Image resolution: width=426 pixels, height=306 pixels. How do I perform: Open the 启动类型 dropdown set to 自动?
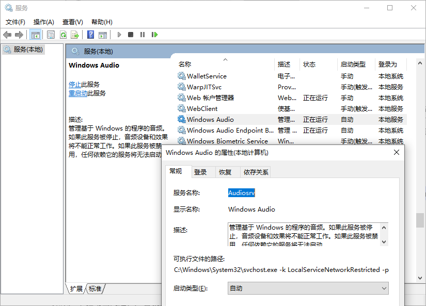coord(308,288)
